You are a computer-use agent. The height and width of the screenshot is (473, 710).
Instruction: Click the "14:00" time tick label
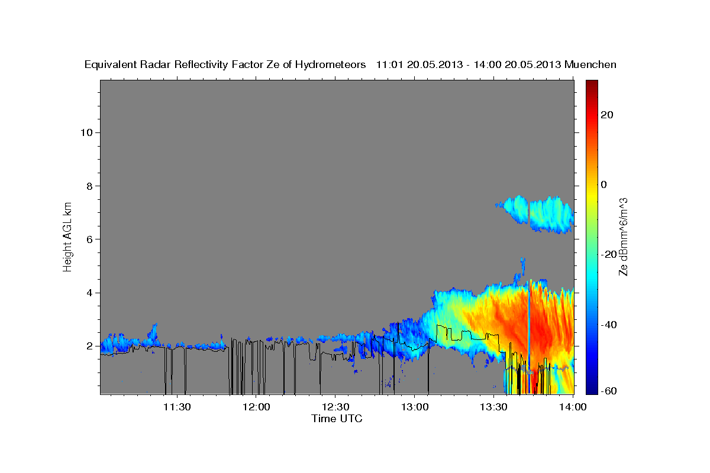[573, 407]
